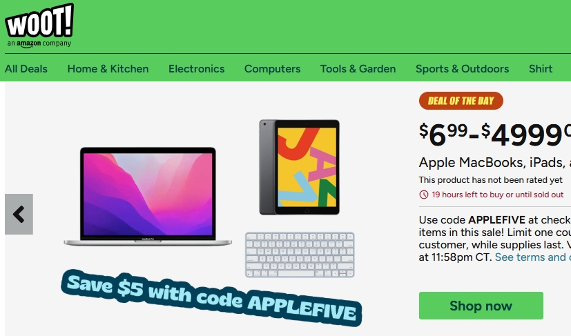
Task: Open See terms and conditions link
Action: [x=533, y=257]
